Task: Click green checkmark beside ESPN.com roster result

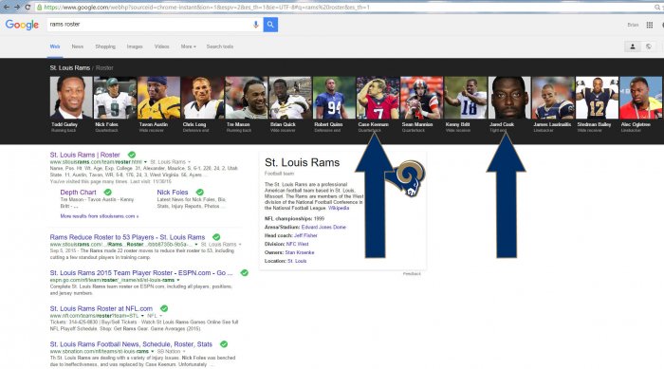Action: (x=245, y=273)
